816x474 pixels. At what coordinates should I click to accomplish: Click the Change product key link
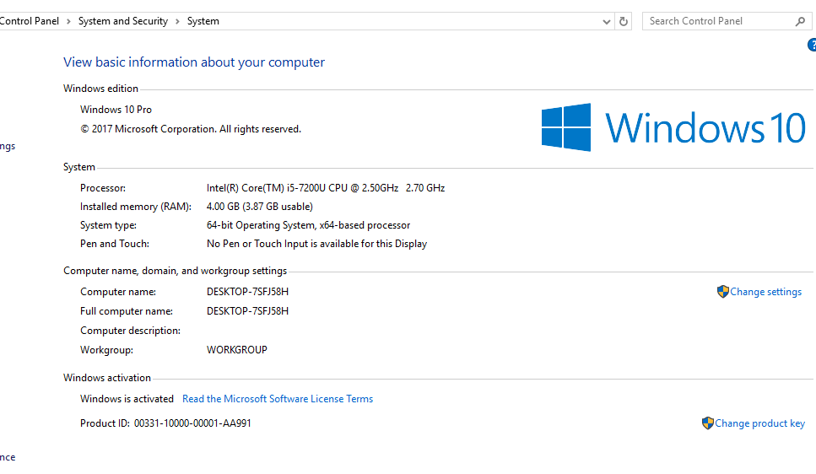point(759,423)
